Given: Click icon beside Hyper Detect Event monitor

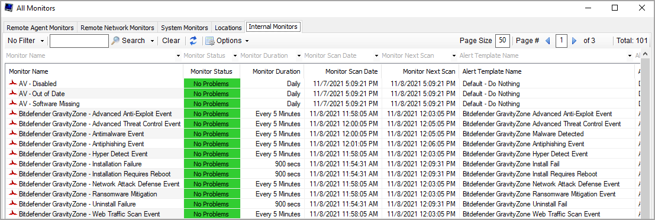Looking at the screenshot, I should (14, 153).
